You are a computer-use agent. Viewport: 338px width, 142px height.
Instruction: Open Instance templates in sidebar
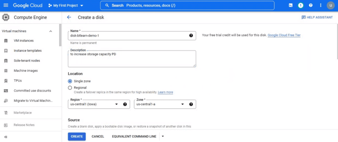28,51
